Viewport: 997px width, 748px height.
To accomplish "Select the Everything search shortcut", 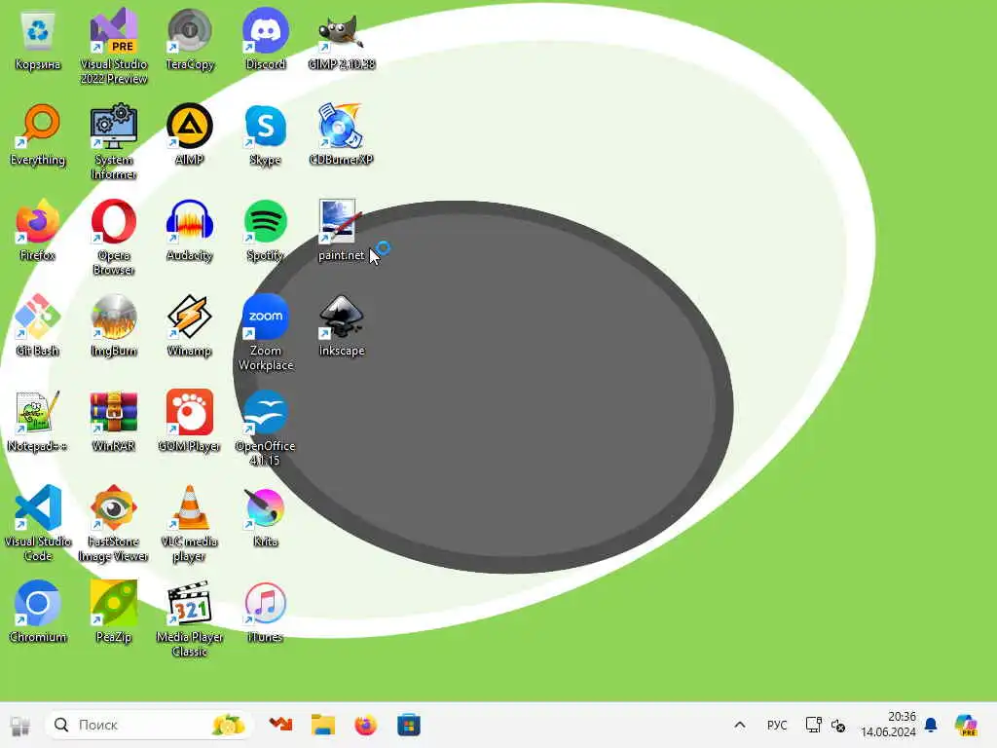I will coord(38,134).
